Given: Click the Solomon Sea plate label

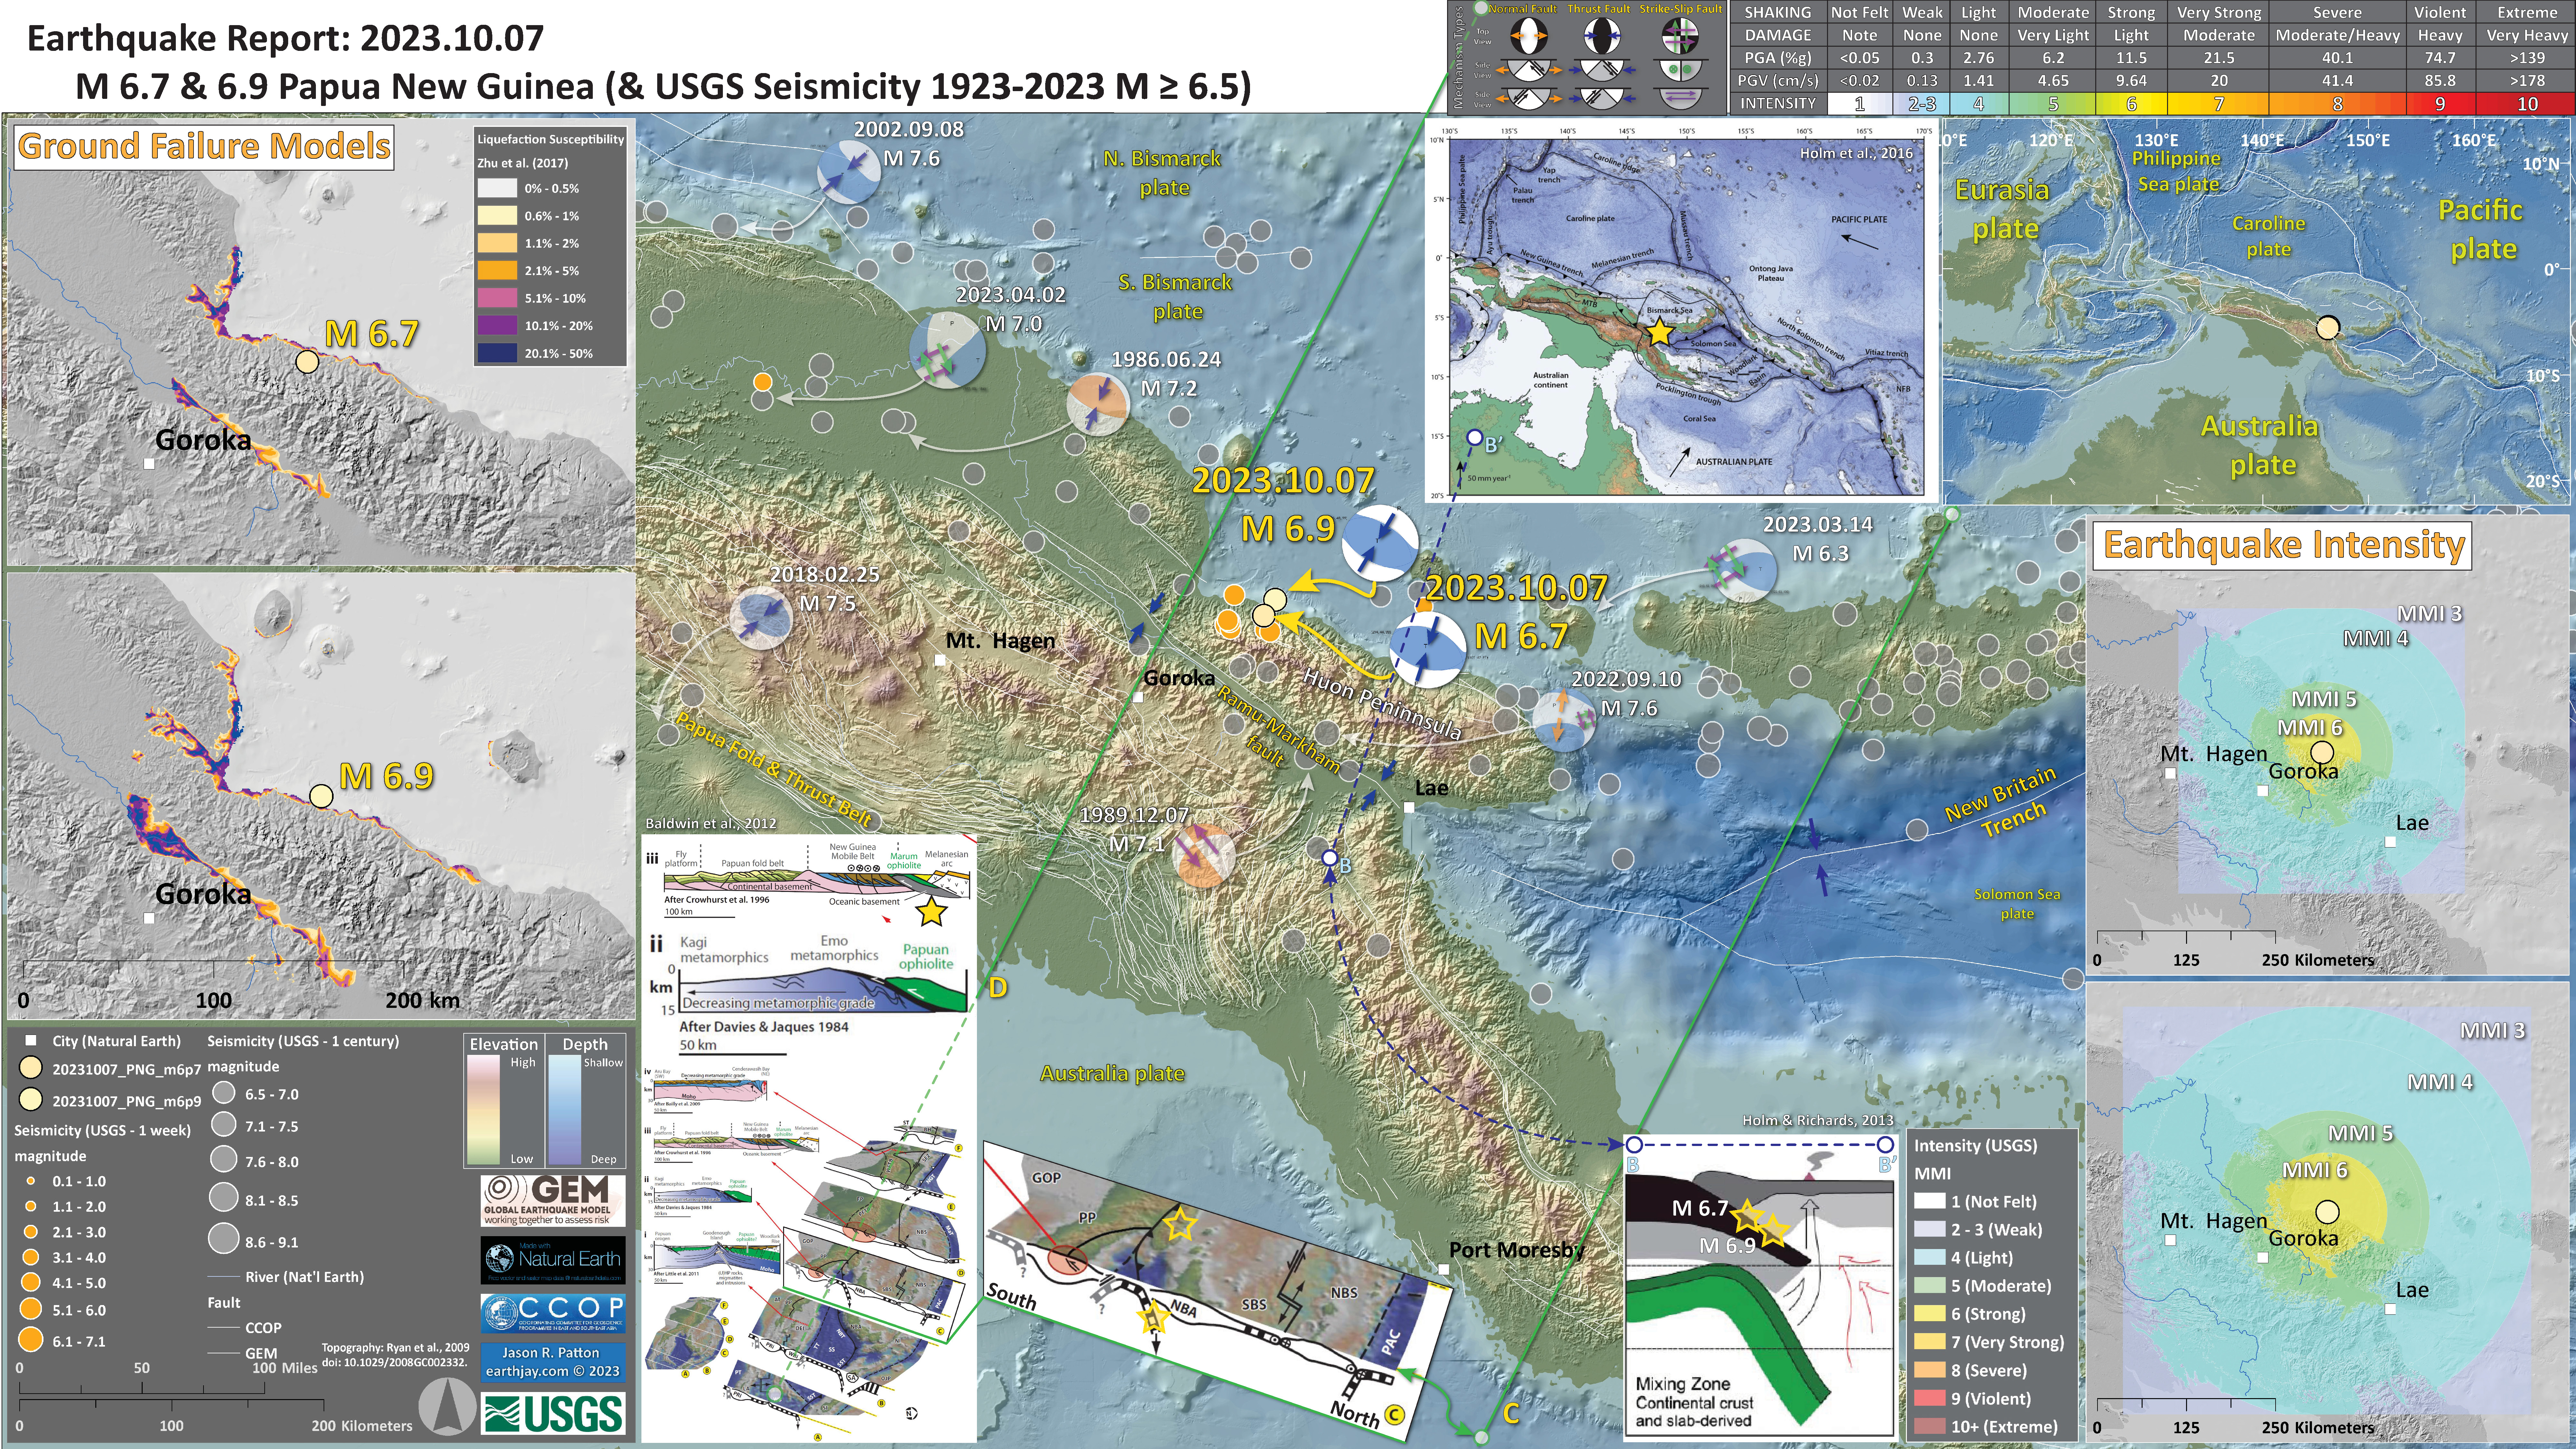Looking at the screenshot, I should pyautogui.click(x=2017, y=904).
